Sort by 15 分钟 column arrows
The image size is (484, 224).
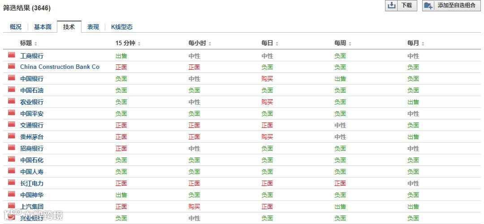pos(139,44)
